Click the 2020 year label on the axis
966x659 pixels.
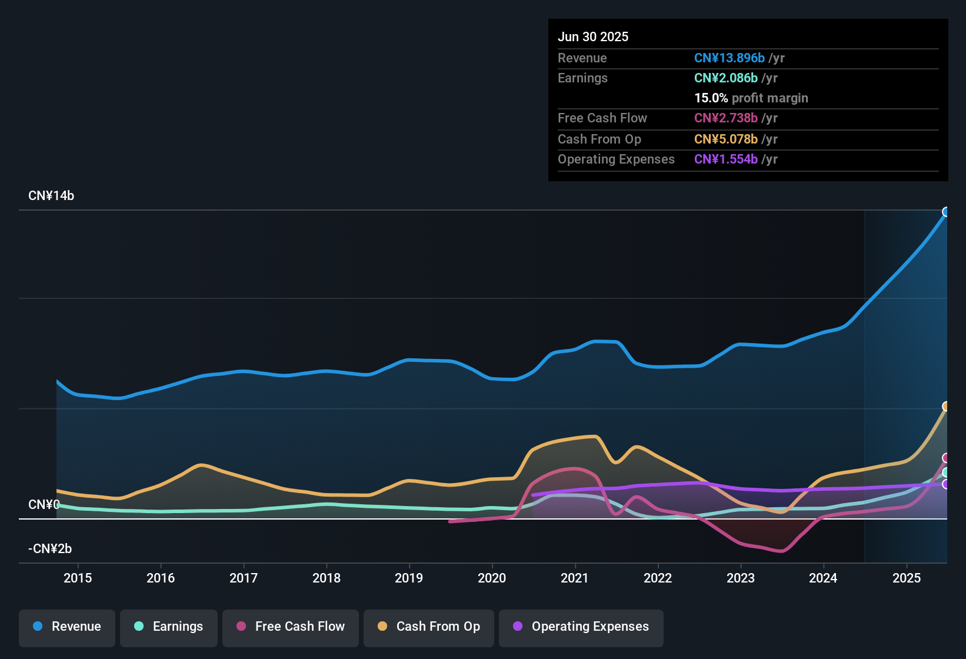click(492, 578)
